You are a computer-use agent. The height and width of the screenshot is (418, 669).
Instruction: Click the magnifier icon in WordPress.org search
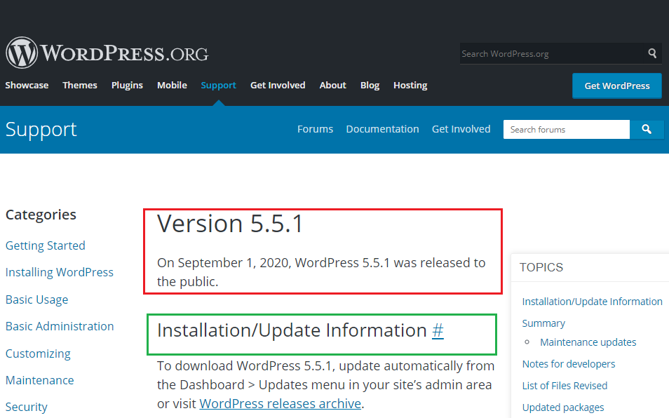[x=652, y=53]
